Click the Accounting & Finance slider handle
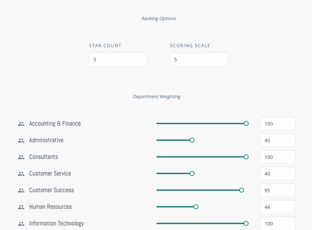This screenshot has width=312, height=230. 246,123
